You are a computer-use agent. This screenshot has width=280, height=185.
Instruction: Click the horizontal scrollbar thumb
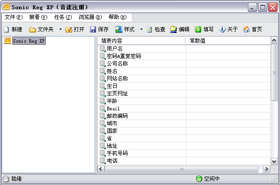tap(182, 169)
